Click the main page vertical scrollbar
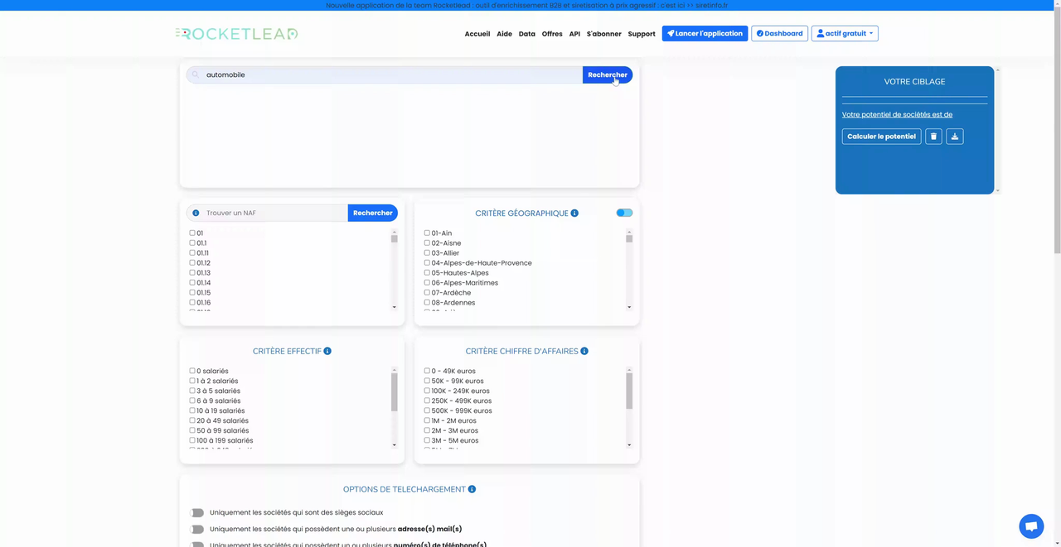 (1057, 128)
